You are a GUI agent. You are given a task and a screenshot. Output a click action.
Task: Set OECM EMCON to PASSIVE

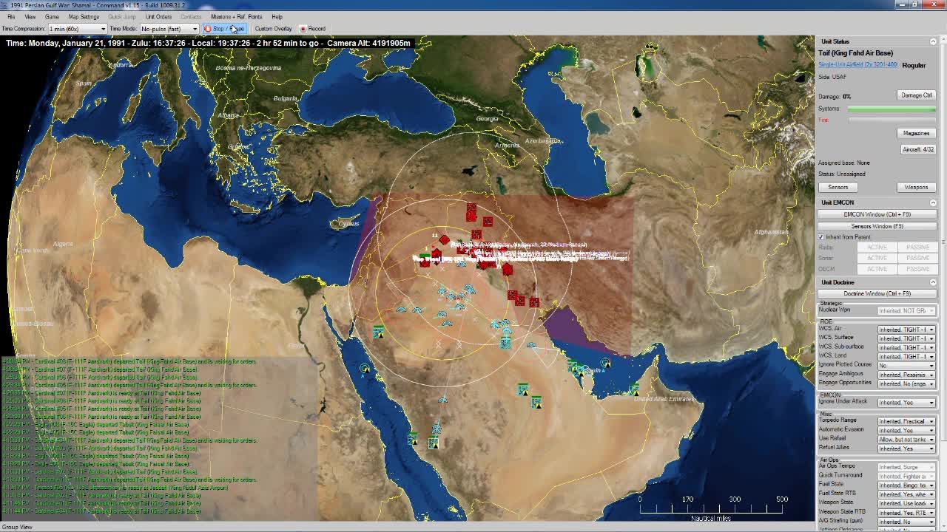click(917, 268)
